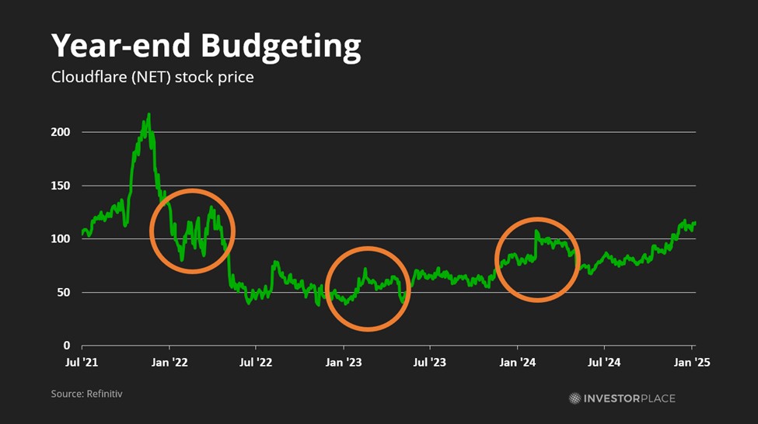
Task: Select the Jan '24 x-axis label
Action: (x=517, y=362)
